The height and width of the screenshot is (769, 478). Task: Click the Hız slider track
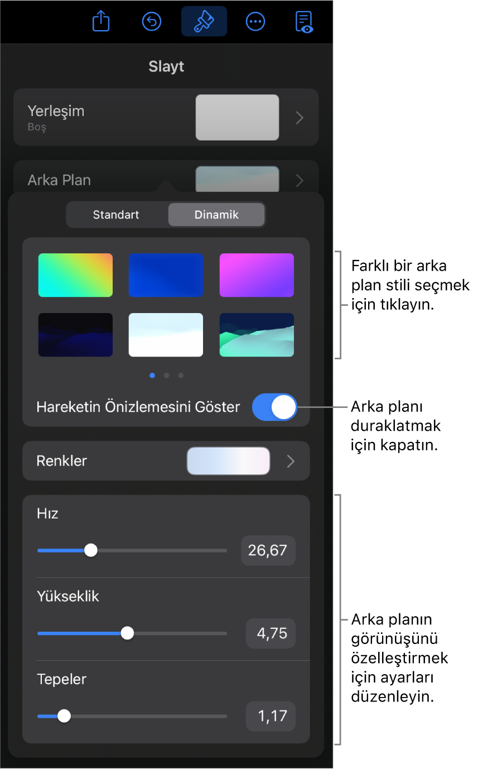pyautogui.click(x=132, y=550)
